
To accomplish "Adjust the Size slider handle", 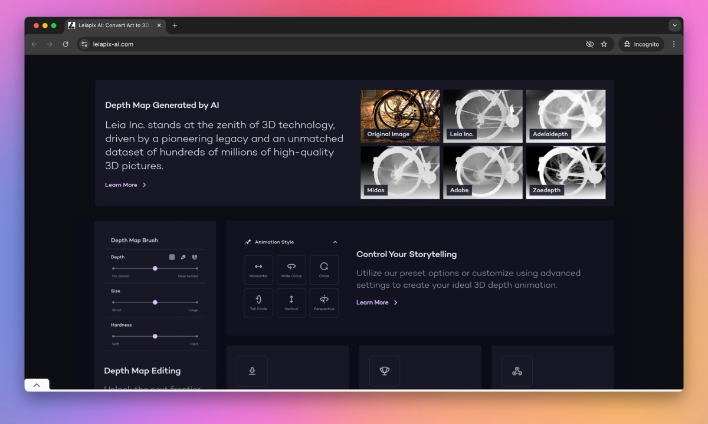I will pos(155,303).
